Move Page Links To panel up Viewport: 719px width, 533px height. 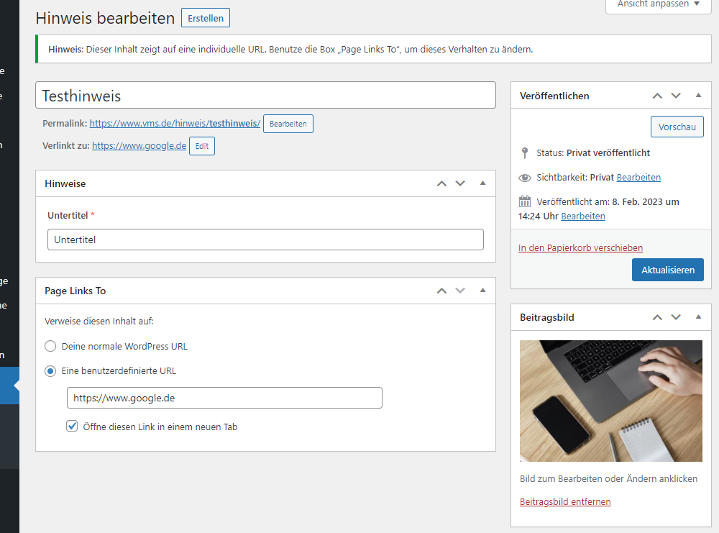[441, 291]
